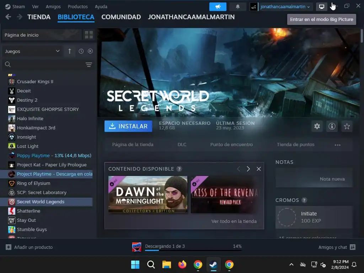Open Tienda de puntos link
The image size is (364, 273).
[295, 144]
